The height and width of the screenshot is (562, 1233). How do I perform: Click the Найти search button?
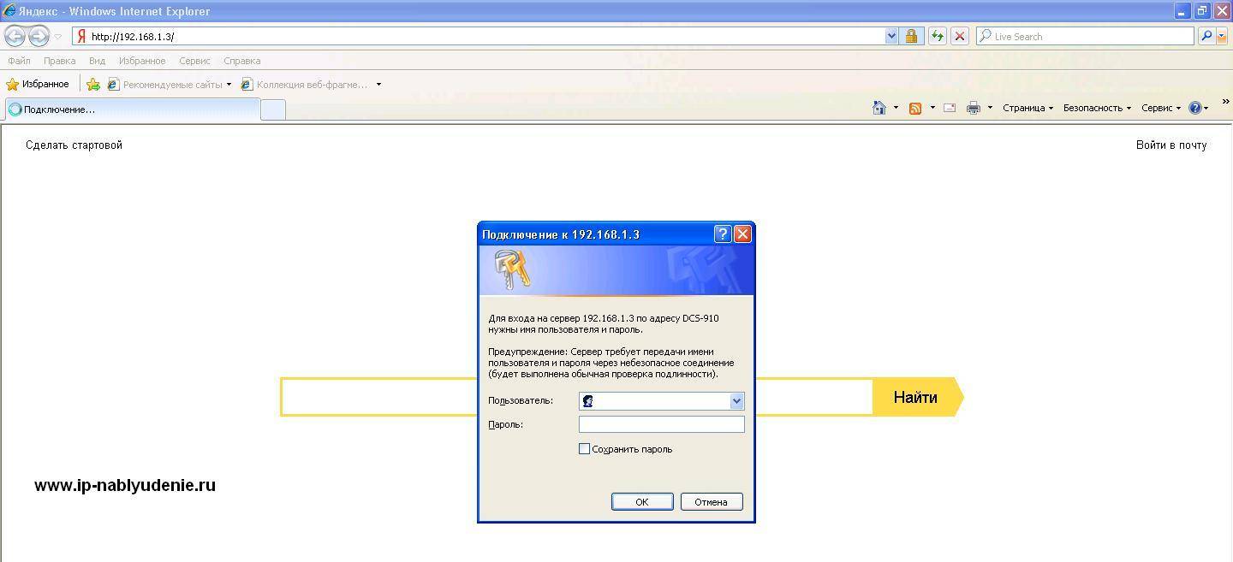coord(916,397)
